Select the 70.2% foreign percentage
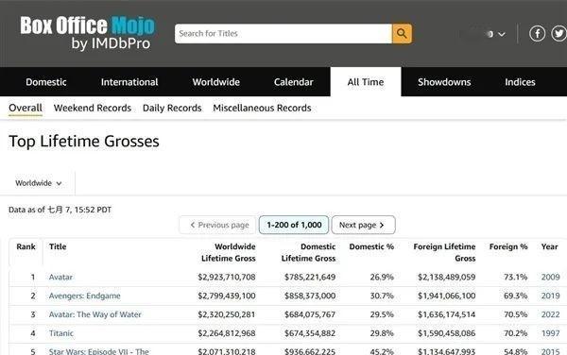The image size is (567, 355). pos(516,333)
